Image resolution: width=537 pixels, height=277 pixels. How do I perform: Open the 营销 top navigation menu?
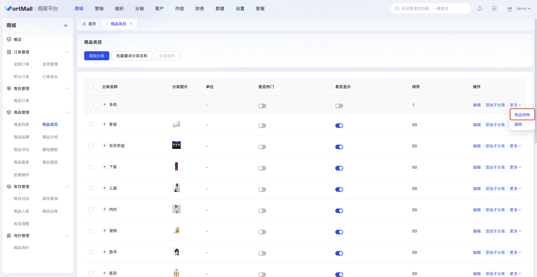(x=99, y=9)
